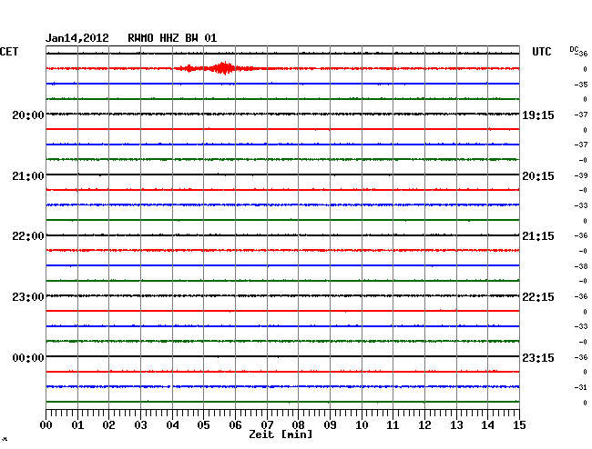This screenshot has height=449, width=592.
Task: Click the 12 minute axis label
Action: click(x=424, y=424)
